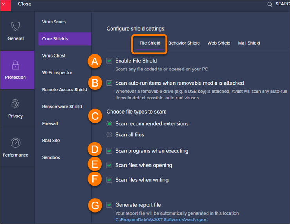Toggle Generate report file checkbox
This screenshot has width=290, height=224.
tap(109, 205)
